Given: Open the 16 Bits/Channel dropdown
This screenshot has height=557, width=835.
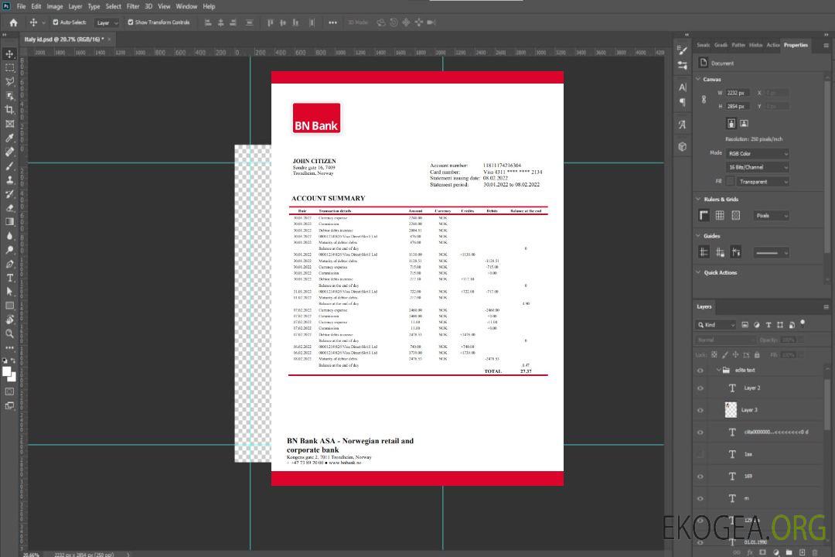Looking at the screenshot, I should pos(758,167).
